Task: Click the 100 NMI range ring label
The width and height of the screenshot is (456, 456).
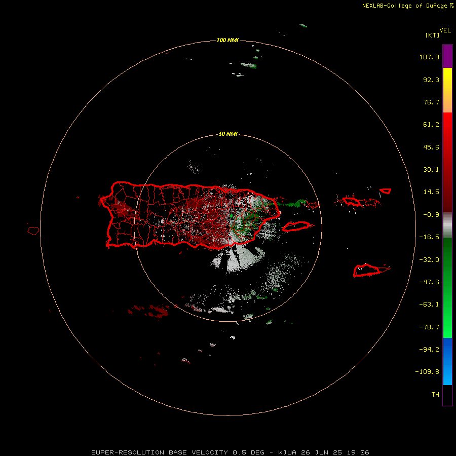Action: [227, 40]
